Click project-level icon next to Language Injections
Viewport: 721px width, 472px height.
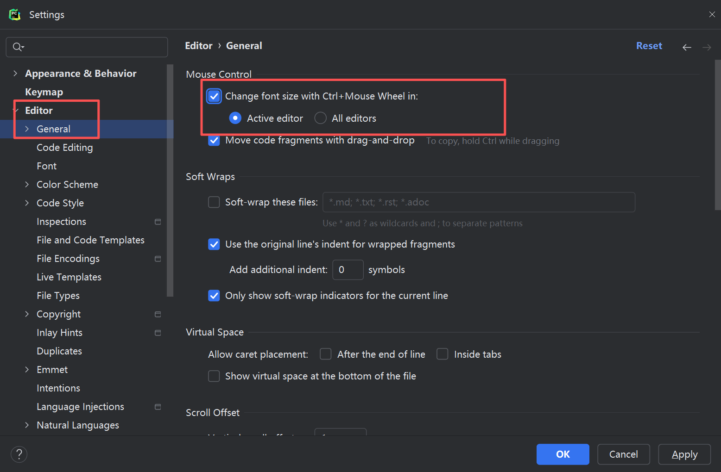(158, 407)
